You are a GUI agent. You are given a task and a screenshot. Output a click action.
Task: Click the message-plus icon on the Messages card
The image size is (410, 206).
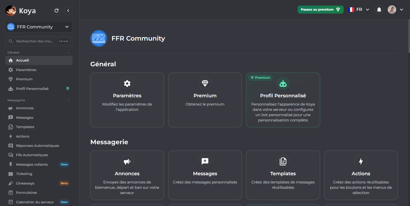pyautogui.click(x=205, y=162)
